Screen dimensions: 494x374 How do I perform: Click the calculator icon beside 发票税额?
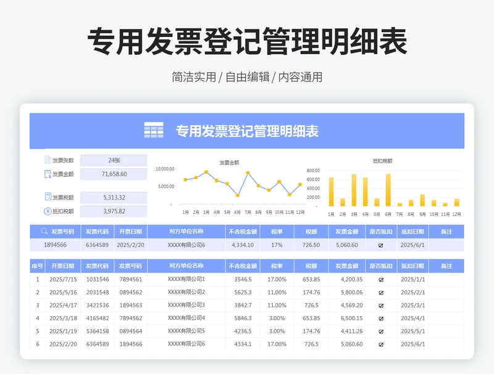click(48, 197)
